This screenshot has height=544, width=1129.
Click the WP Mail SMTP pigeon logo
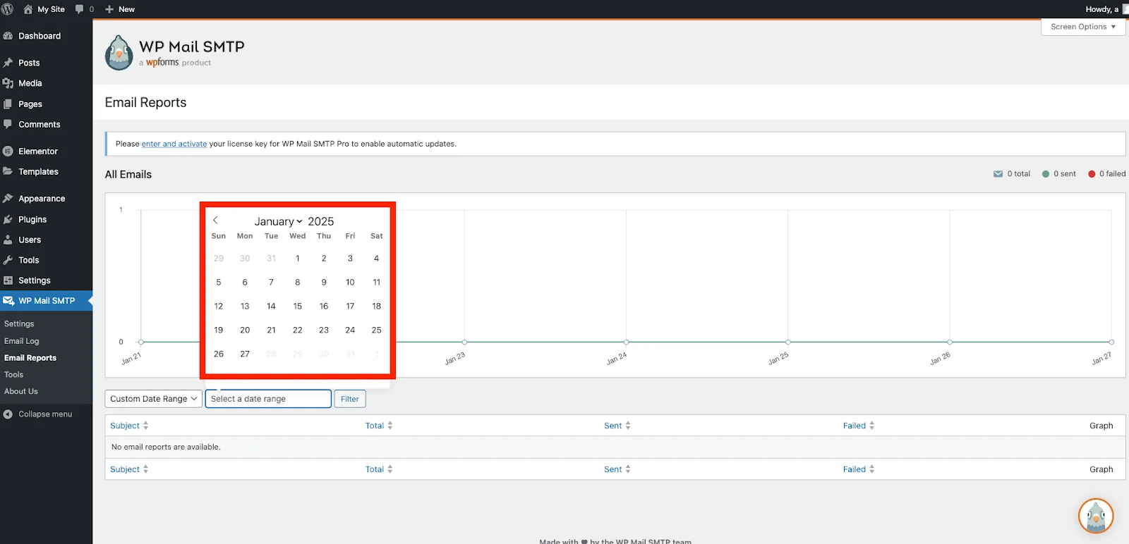click(119, 53)
